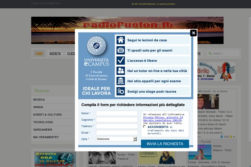Image resolution: width=251 pixels, height=167 pixels.
Task: Open the Città 'Seleziona:' dropdown
Action: (x=116, y=139)
